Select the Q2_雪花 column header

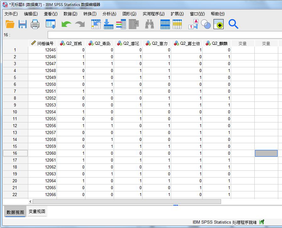(x=128, y=44)
